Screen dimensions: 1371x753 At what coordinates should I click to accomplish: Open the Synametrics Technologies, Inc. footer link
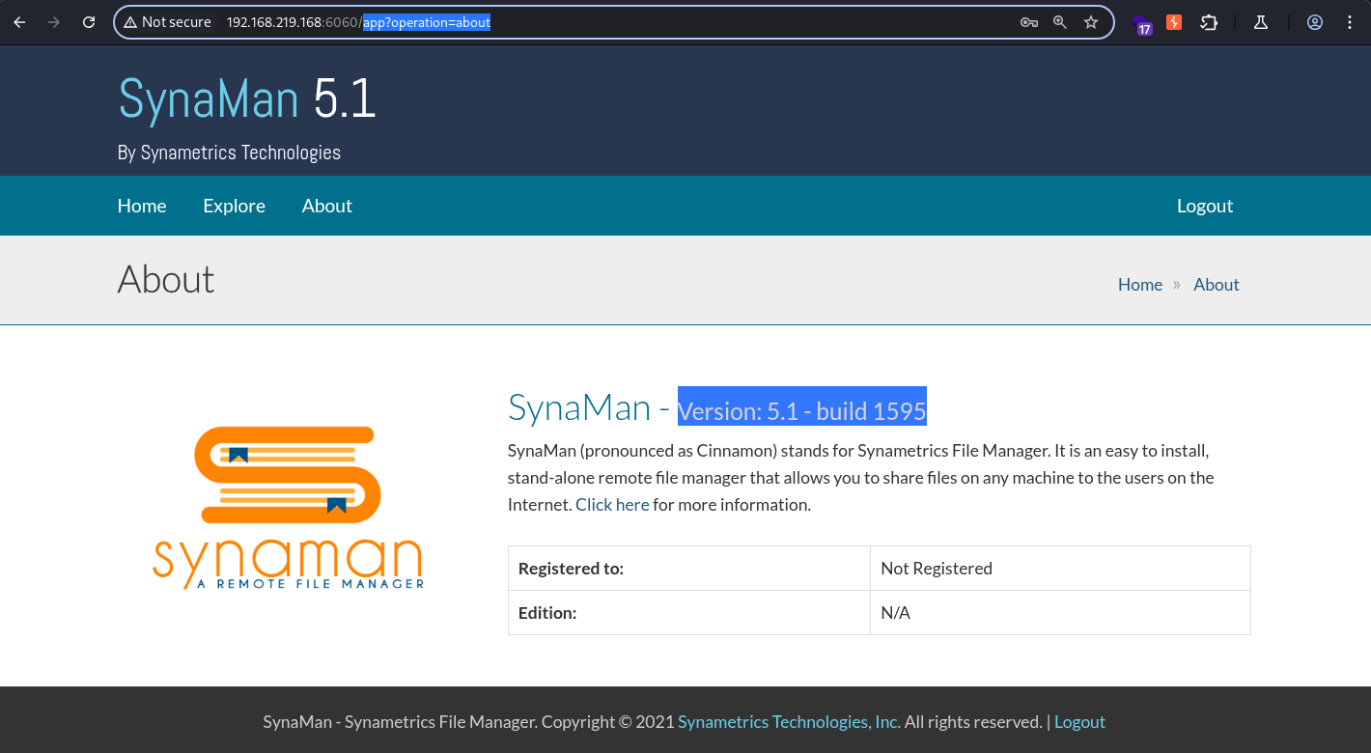click(789, 722)
